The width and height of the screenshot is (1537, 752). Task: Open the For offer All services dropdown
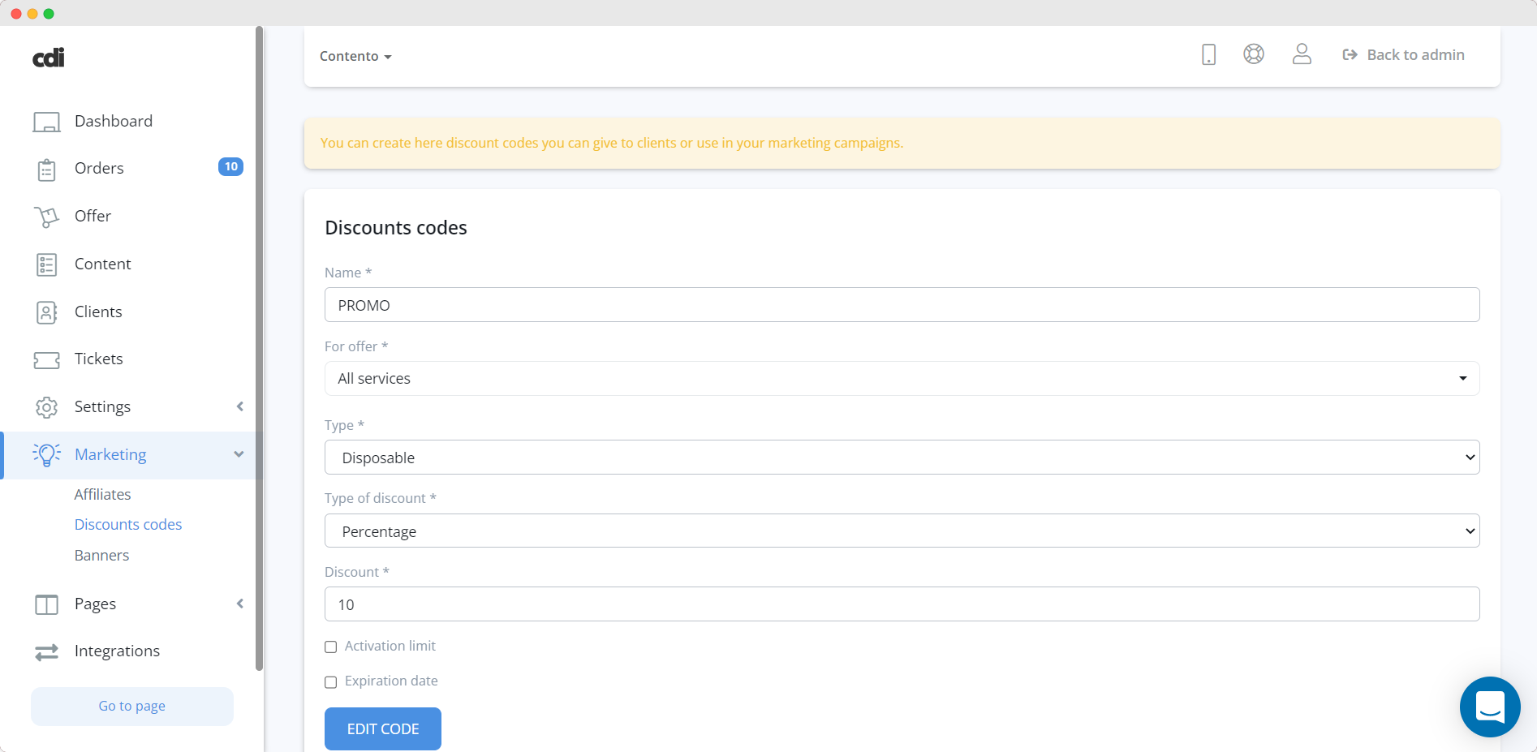click(x=902, y=378)
